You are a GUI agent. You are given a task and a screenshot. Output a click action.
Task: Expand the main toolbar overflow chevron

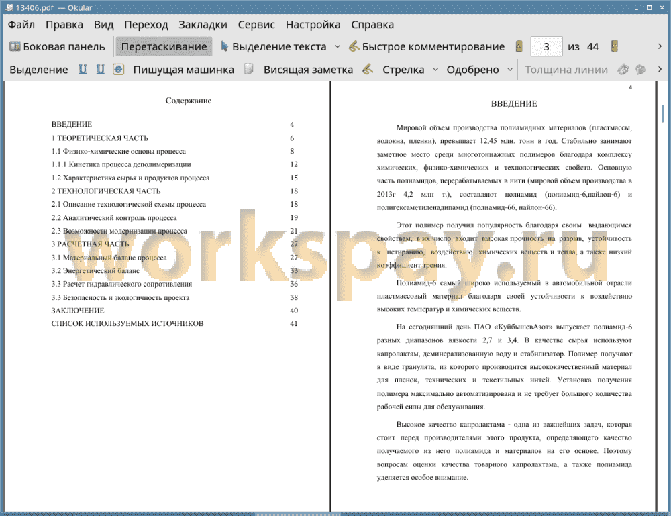click(660, 46)
